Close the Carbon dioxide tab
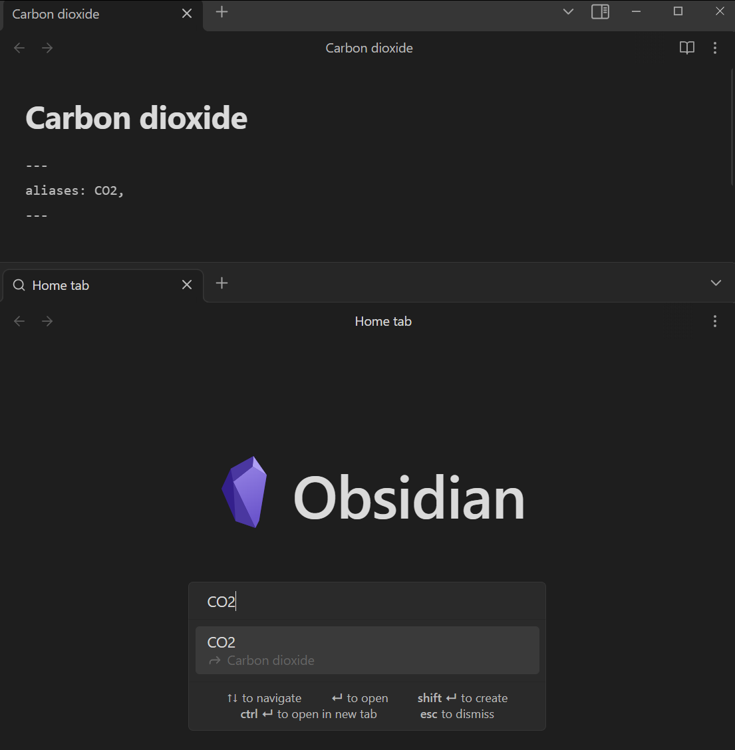 pos(187,14)
